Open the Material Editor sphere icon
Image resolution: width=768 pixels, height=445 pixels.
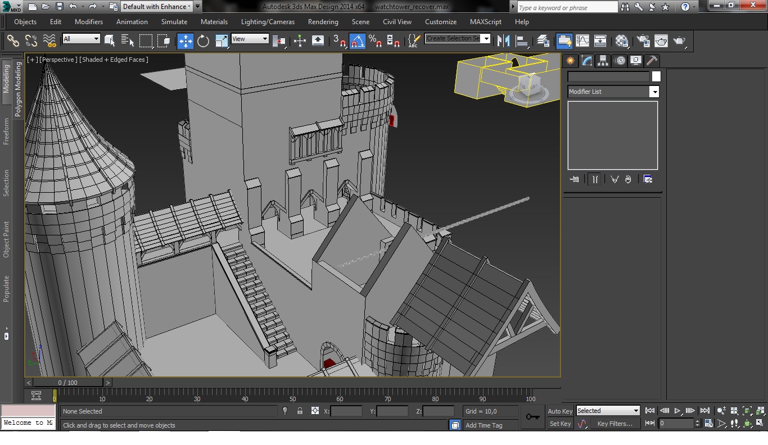(621, 41)
